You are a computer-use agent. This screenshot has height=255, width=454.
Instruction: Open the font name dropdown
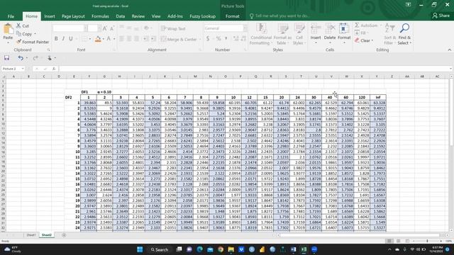tap(85, 28)
